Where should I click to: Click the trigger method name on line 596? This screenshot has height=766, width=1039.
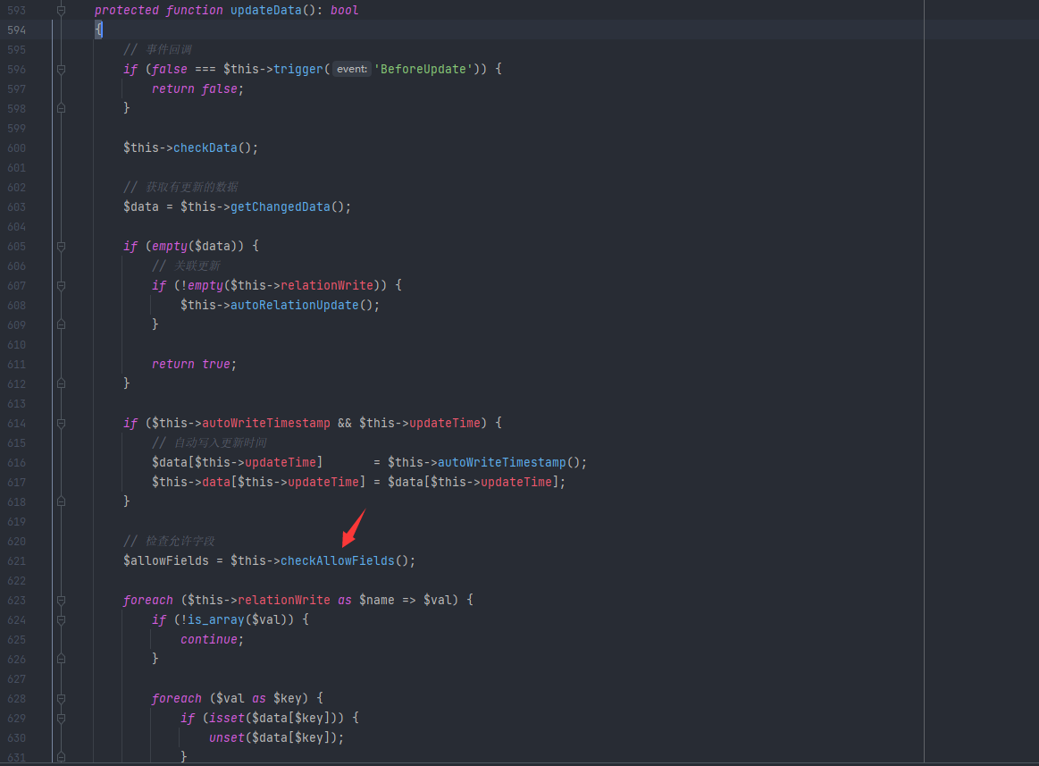298,69
